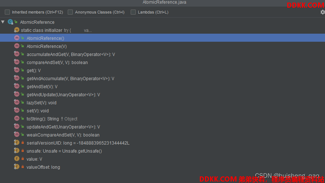325x183 pixels.
Task: Select unsafe: Unsafe field
Action: click(x=162, y=151)
